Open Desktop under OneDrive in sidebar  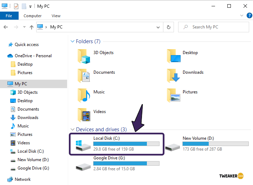tap(22, 64)
